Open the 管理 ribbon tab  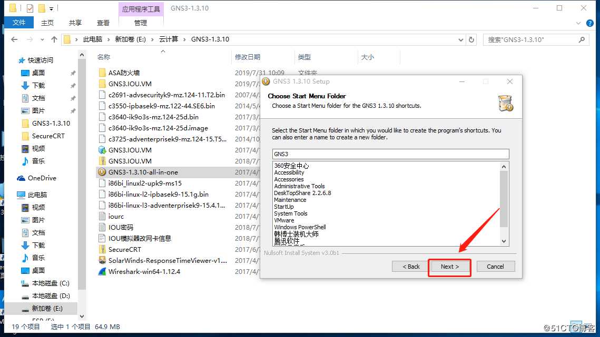(x=141, y=23)
